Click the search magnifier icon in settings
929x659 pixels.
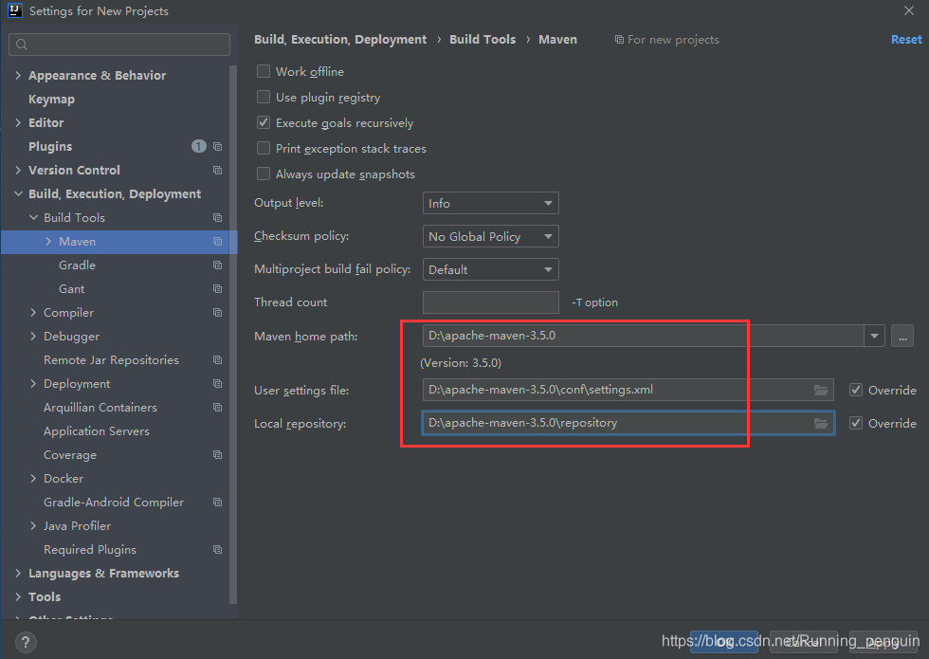[x=22, y=45]
